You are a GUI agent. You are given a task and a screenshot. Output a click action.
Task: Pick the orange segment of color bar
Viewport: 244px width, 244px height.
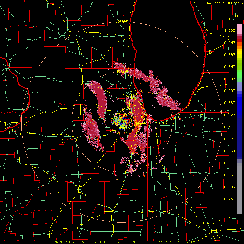tap(239, 47)
